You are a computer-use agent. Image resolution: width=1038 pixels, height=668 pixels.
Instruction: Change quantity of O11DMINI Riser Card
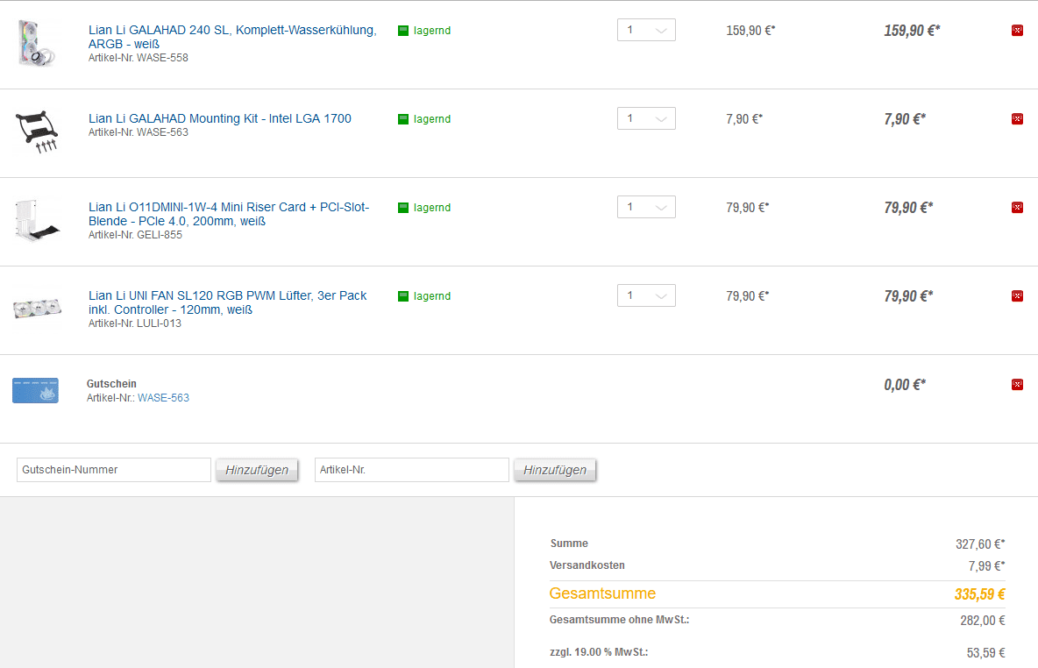pos(646,207)
